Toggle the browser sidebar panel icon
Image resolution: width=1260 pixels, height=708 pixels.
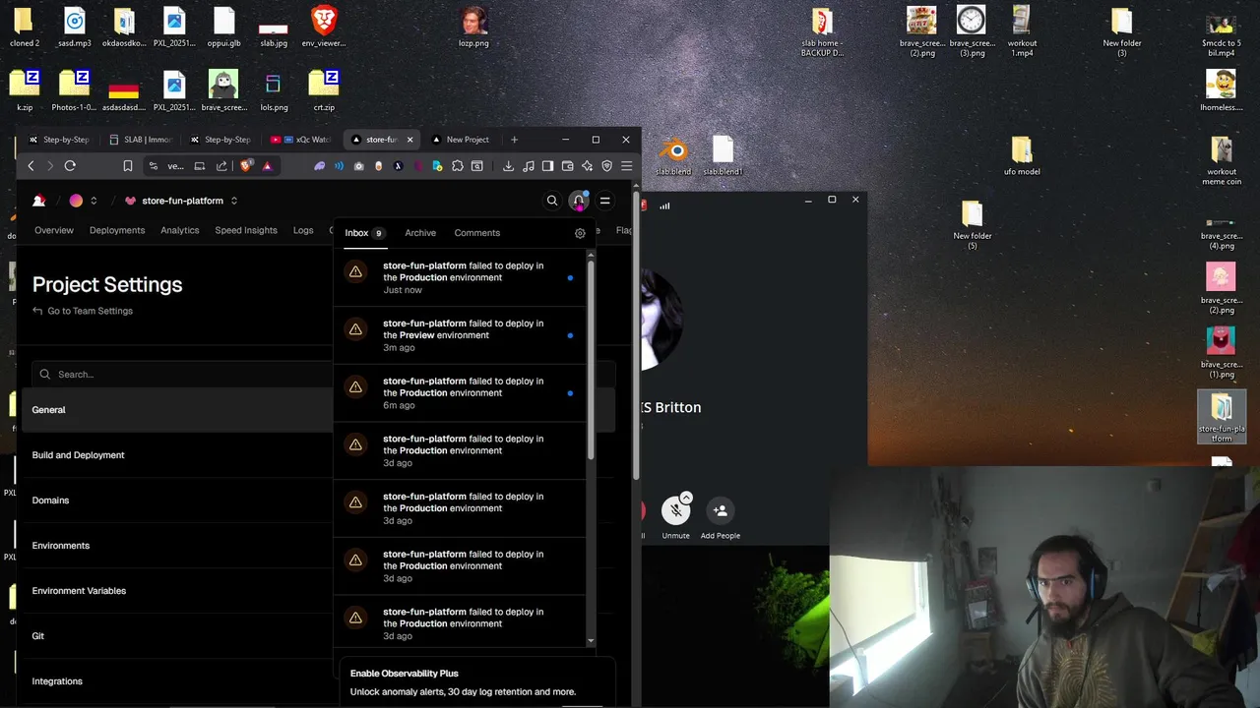coord(547,166)
